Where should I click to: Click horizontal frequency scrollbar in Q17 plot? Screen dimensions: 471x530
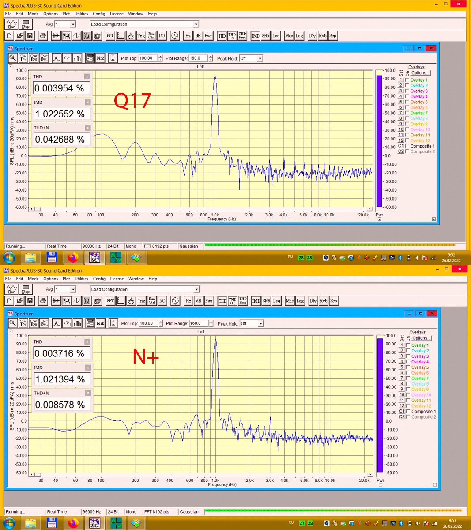point(200,209)
